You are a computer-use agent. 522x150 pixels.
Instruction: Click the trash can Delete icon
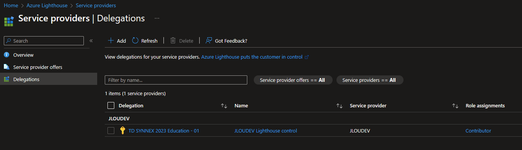click(x=173, y=41)
